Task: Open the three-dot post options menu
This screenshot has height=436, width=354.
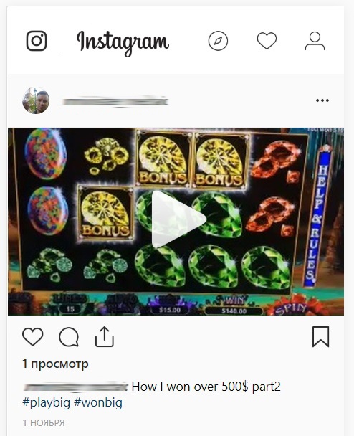Action: coord(322,100)
